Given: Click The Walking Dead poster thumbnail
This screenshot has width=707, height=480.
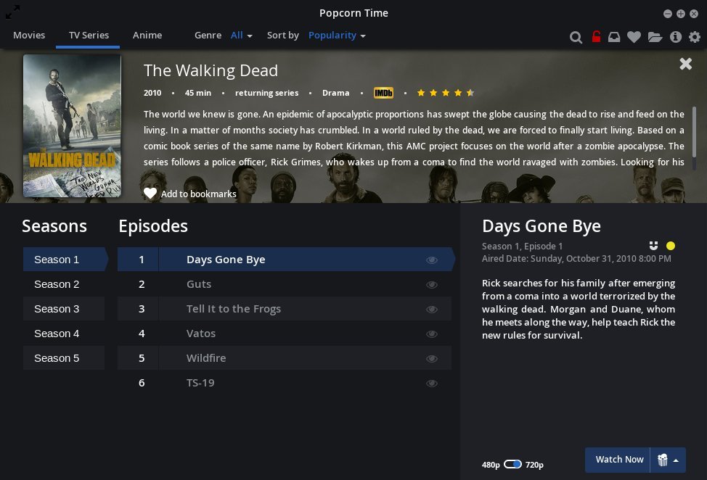Looking at the screenshot, I should coord(72,125).
